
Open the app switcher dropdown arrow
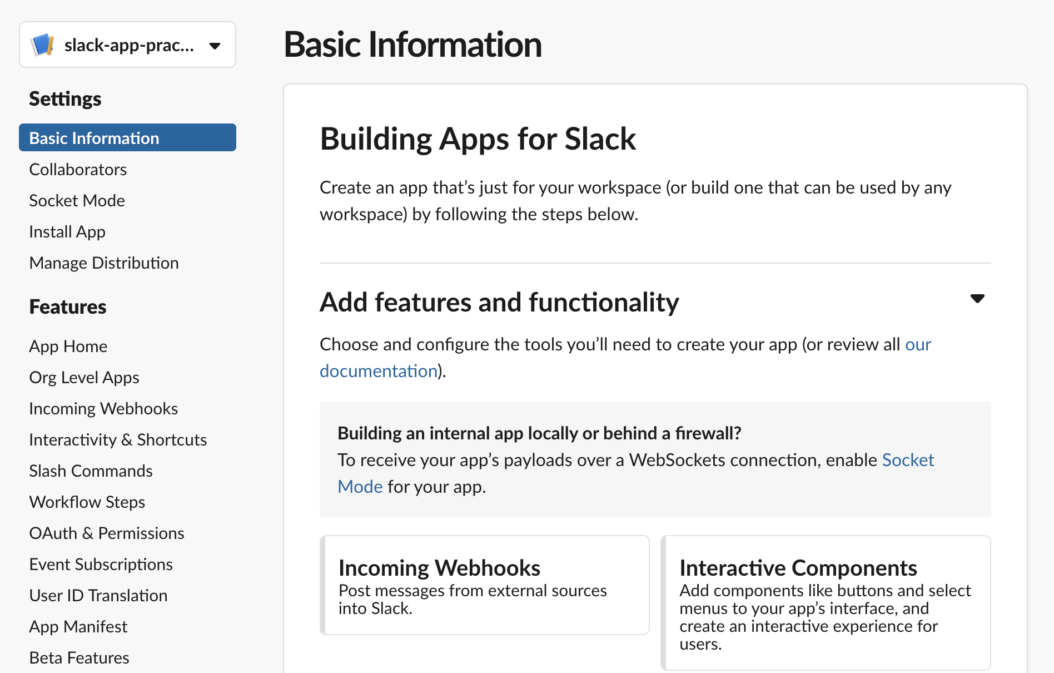(216, 46)
